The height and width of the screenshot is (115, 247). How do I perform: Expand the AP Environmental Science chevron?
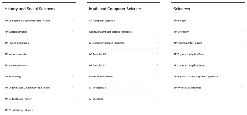click(x=242, y=42)
